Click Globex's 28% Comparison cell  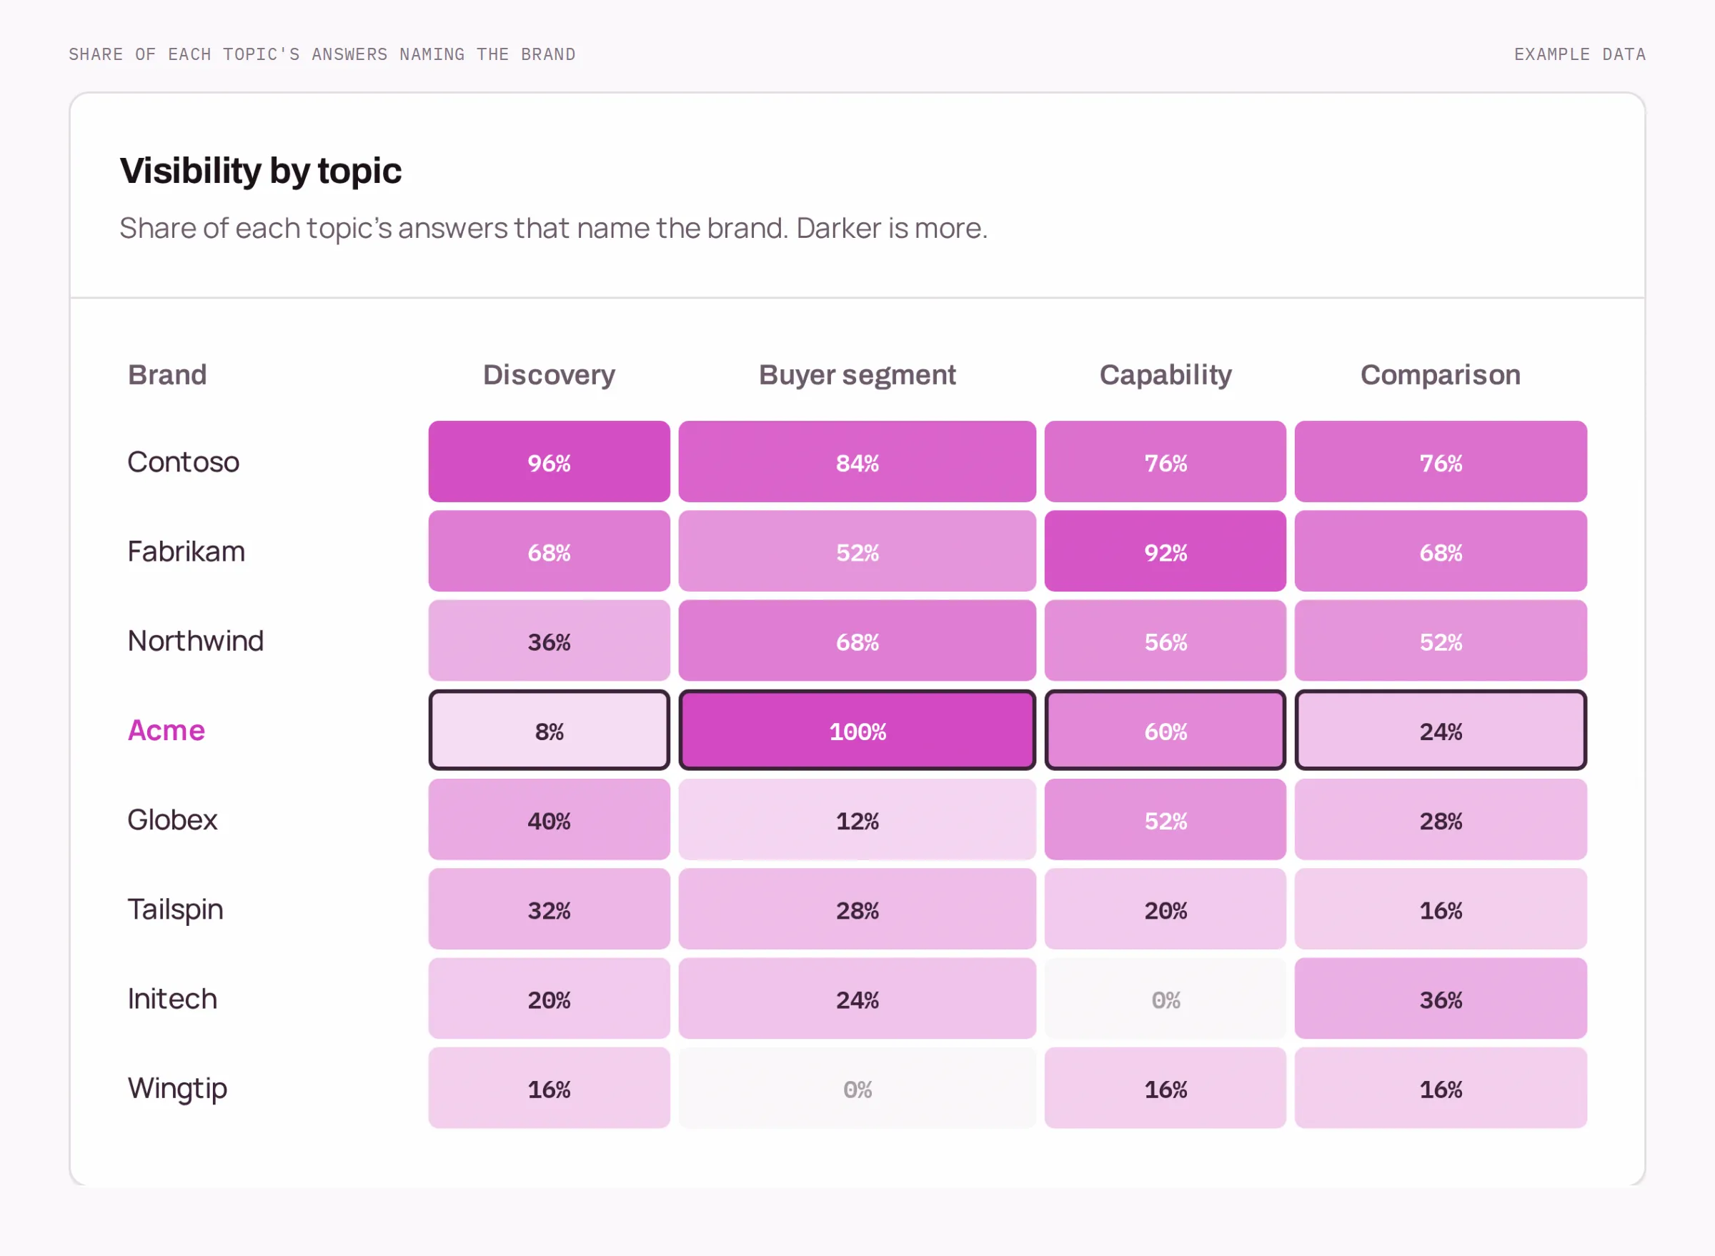point(1441,819)
